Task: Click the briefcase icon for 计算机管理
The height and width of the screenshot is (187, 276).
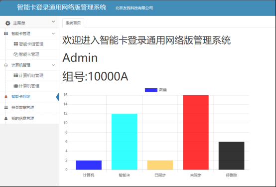Action: [16, 86]
